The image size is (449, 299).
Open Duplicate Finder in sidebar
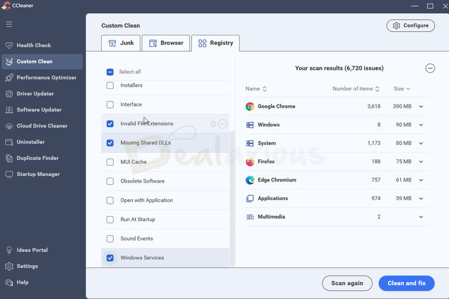[x=42, y=158]
